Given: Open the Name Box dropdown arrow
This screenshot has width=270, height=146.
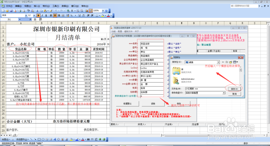Looking at the screenshot, I should (x=20, y=19).
